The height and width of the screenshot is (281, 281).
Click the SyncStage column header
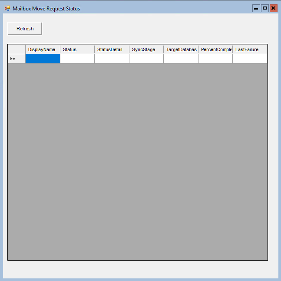(x=146, y=49)
